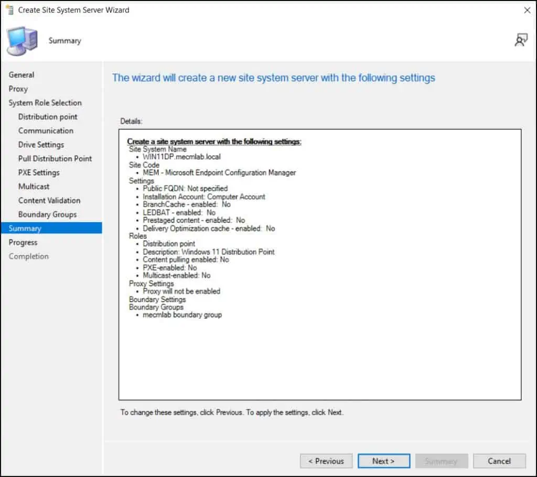Open Pull Distribution Point page

pos(55,158)
